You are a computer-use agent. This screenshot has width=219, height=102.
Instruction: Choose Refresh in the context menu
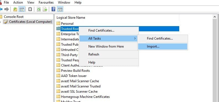pos(109,54)
